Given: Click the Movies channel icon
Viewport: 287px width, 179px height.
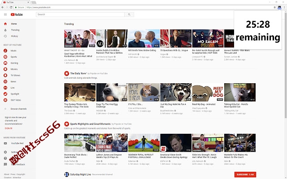Looking at the screenshot, I should click(x=5, y=69).
